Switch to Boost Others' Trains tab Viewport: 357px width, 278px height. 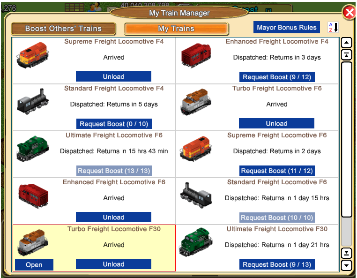(x=64, y=29)
